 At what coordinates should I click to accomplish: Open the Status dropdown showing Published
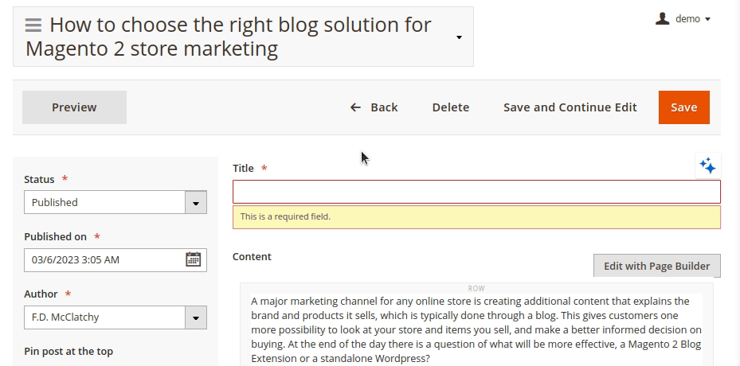point(116,202)
